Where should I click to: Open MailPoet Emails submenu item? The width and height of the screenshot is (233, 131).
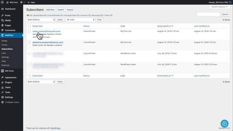[4, 41]
